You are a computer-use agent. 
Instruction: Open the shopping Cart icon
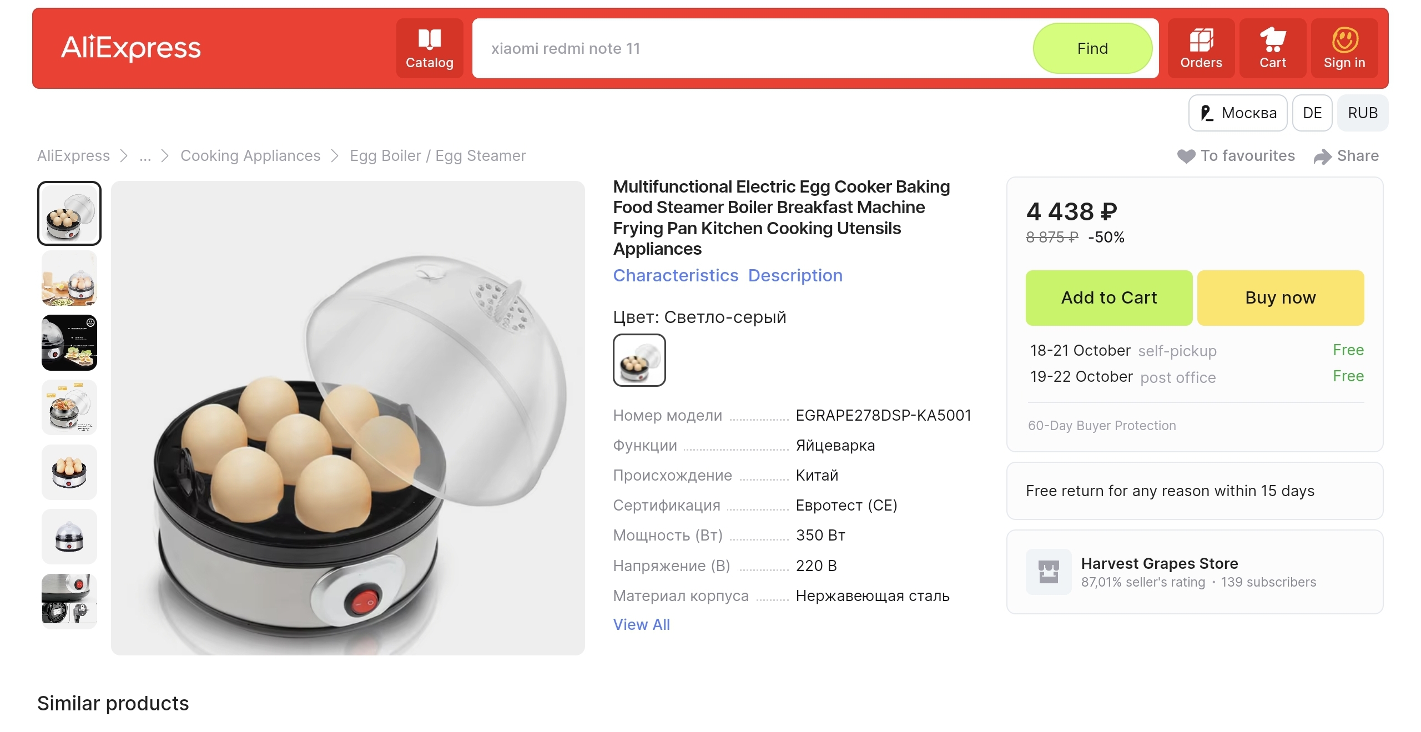click(x=1272, y=40)
